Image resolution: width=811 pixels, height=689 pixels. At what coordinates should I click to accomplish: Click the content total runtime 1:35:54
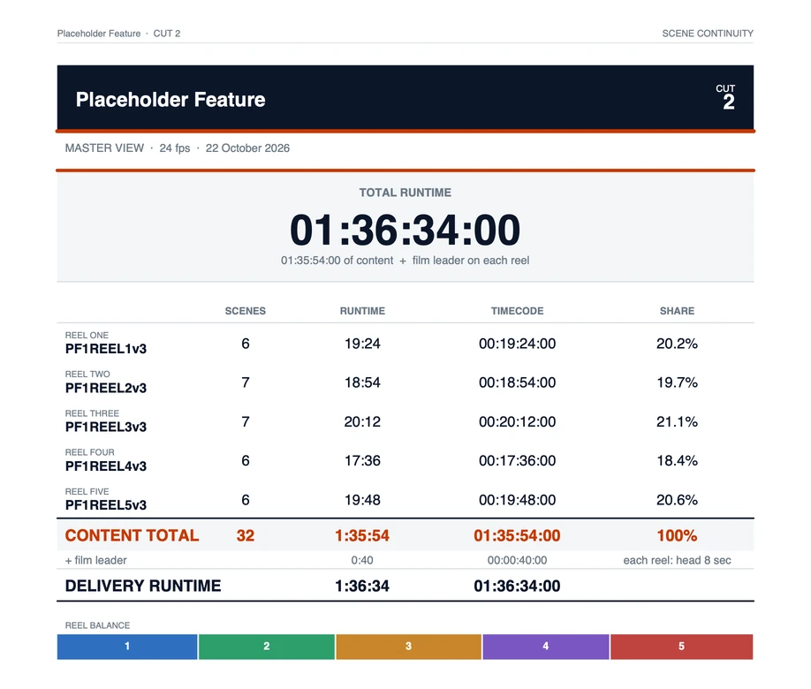(362, 535)
